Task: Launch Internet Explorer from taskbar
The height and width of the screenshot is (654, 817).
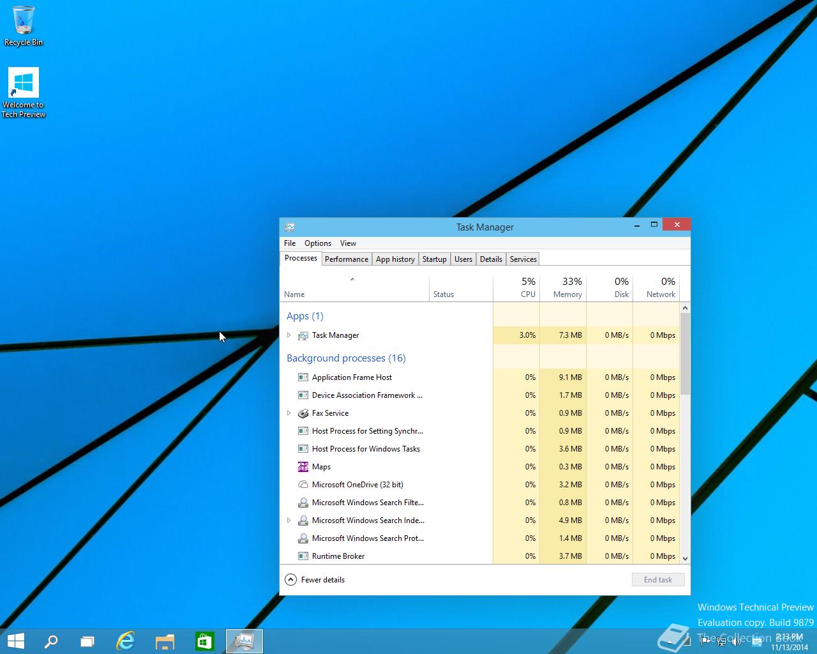Action: tap(126, 641)
